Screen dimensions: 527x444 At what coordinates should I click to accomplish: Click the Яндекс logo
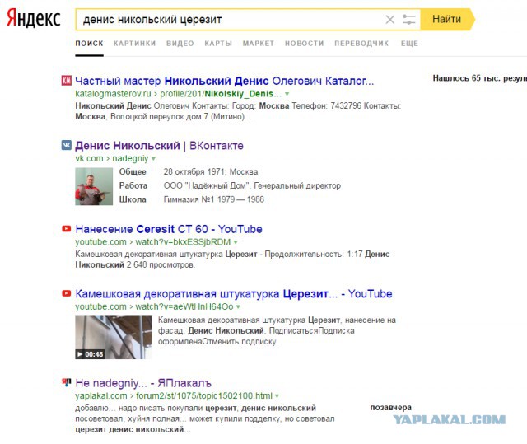point(34,18)
